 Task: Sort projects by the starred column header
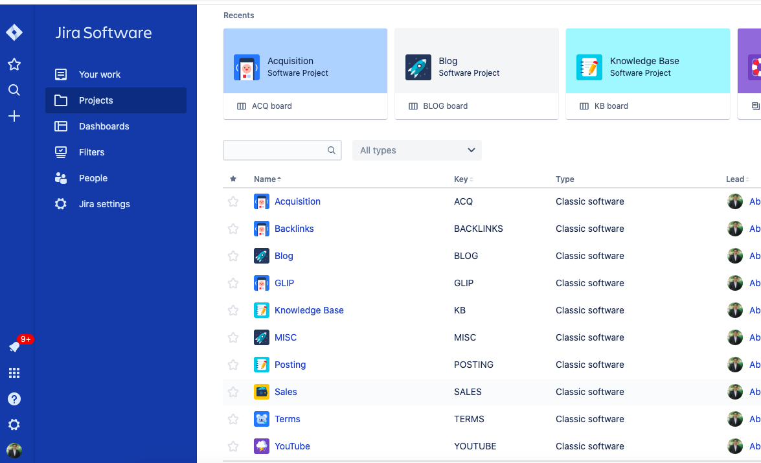click(x=233, y=179)
